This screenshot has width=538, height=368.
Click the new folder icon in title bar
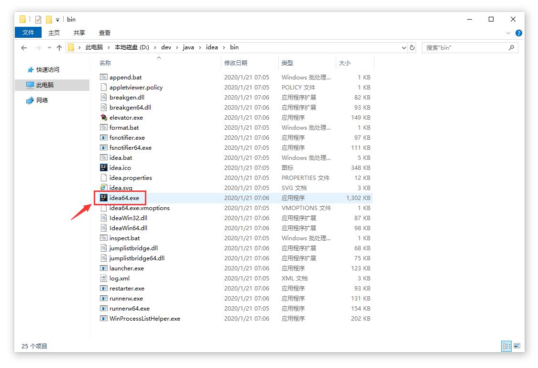point(49,20)
